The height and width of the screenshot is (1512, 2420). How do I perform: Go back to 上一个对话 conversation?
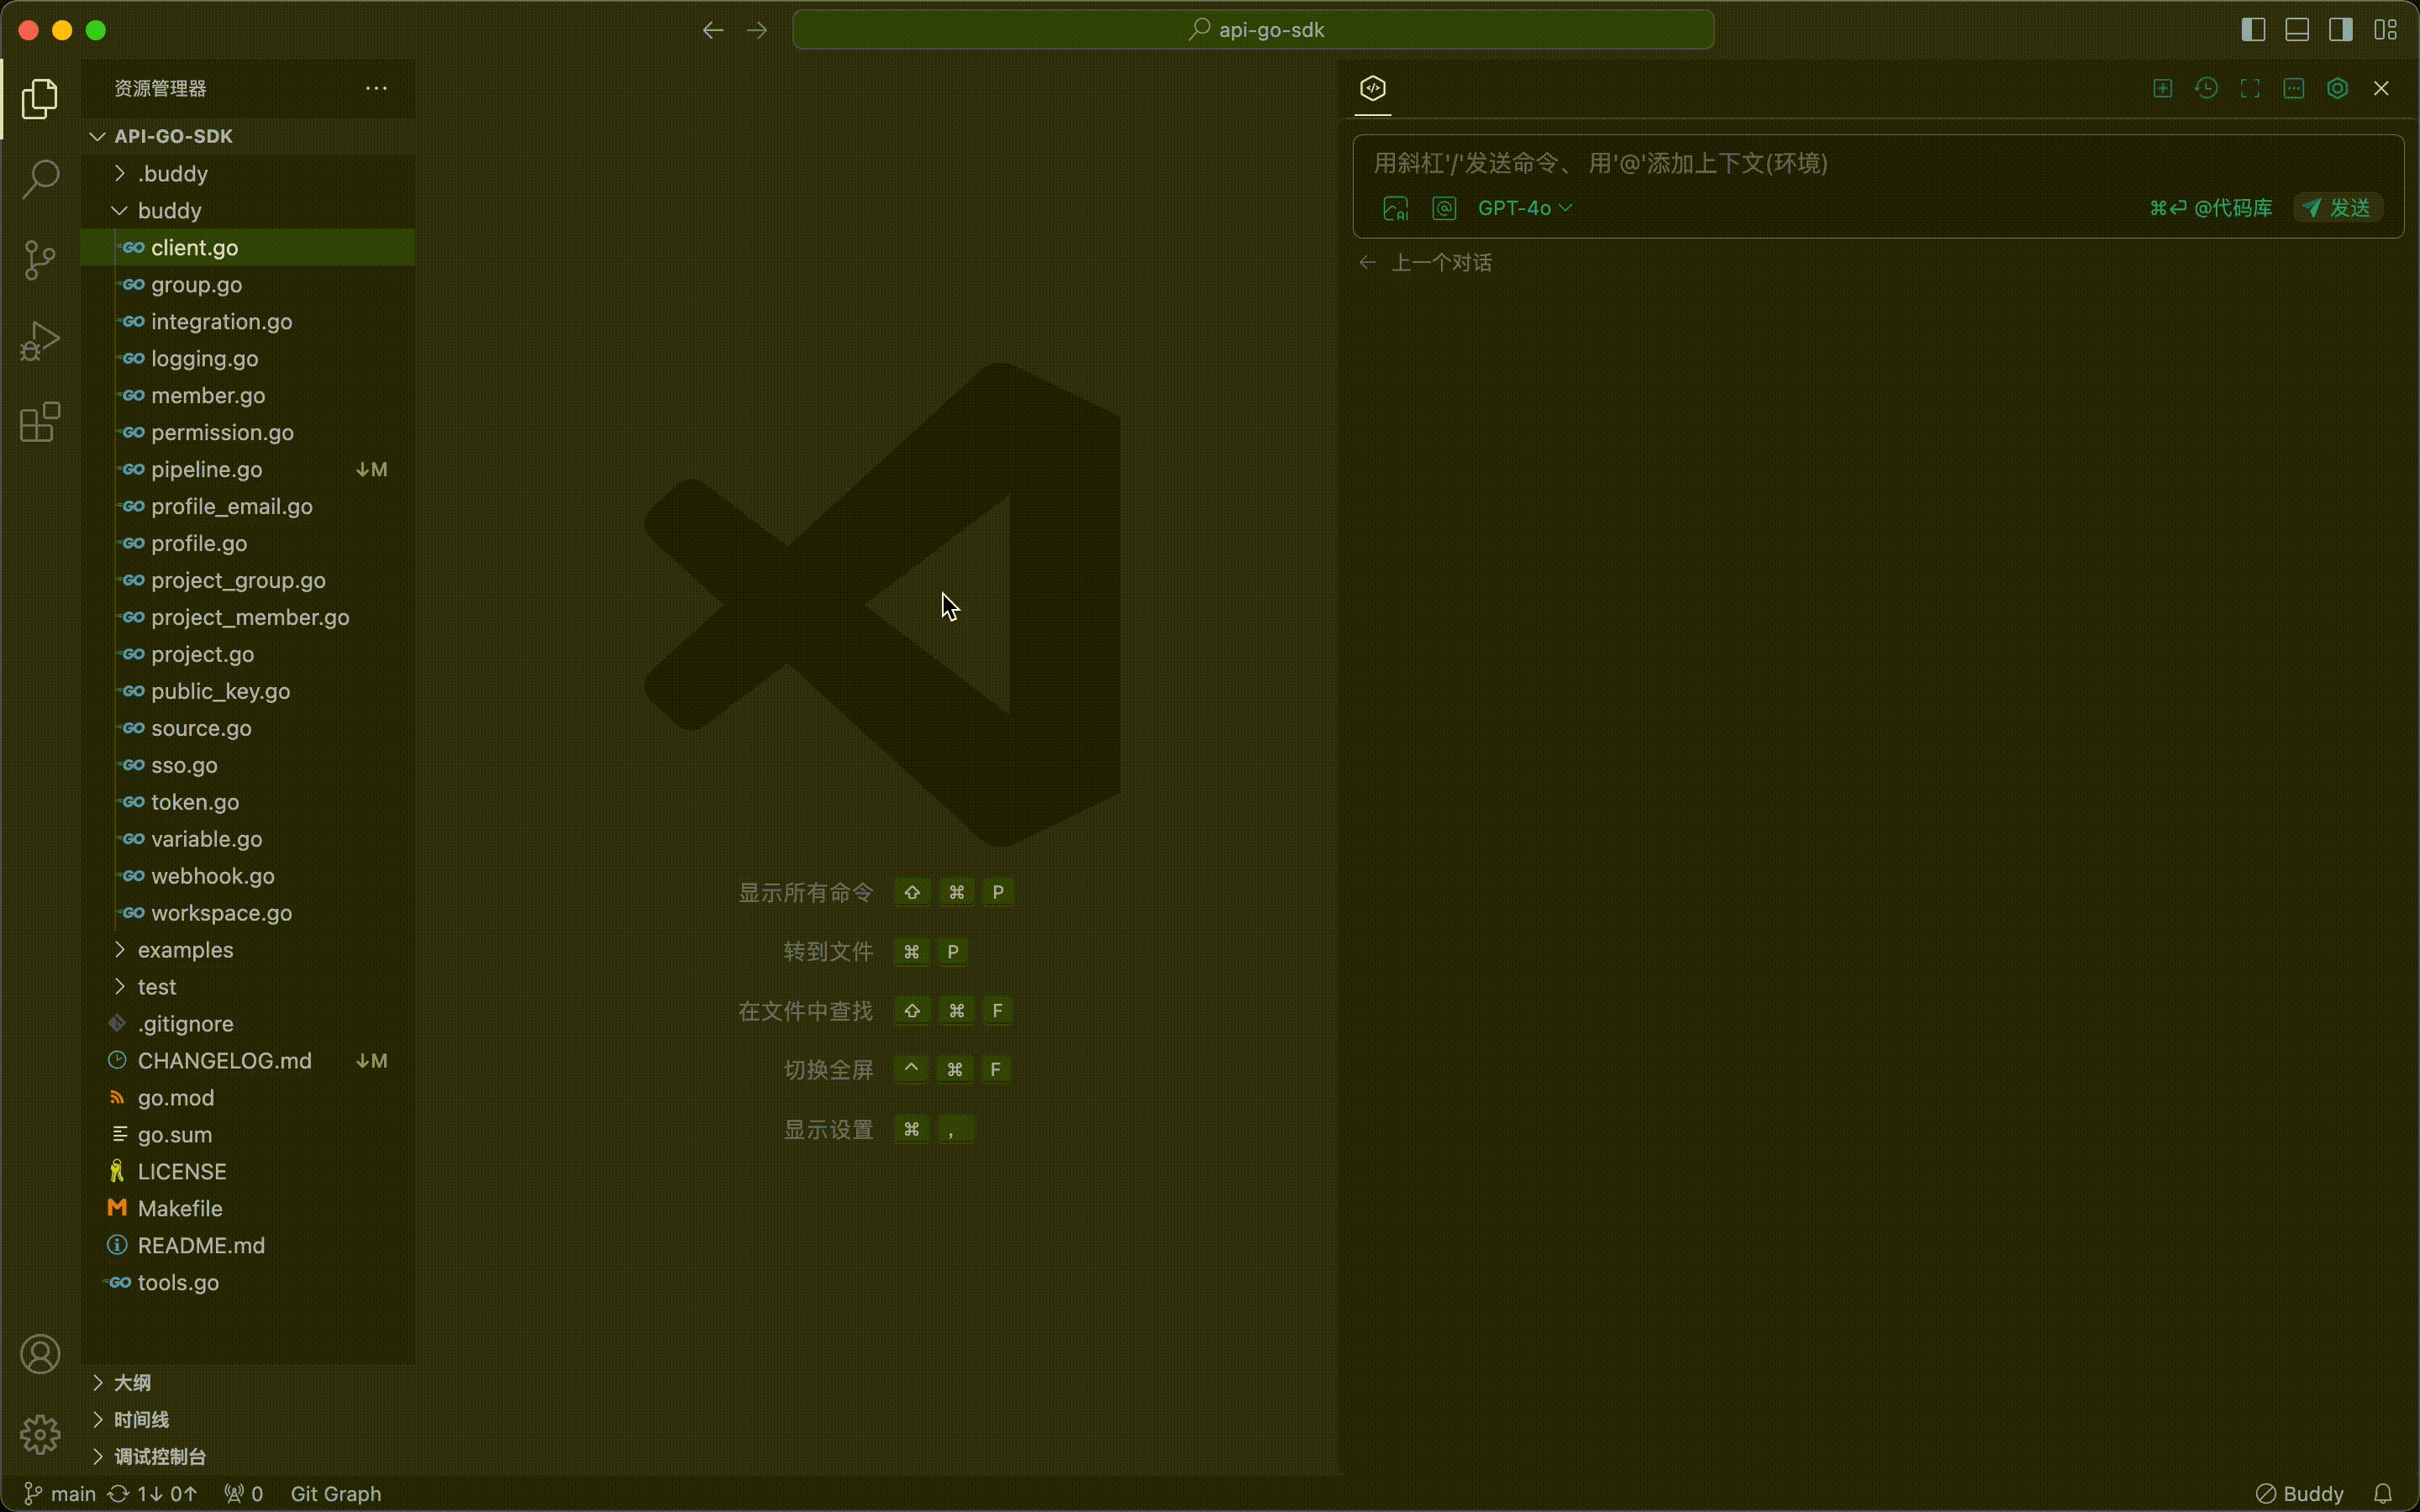pyautogui.click(x=1424, y=261)
